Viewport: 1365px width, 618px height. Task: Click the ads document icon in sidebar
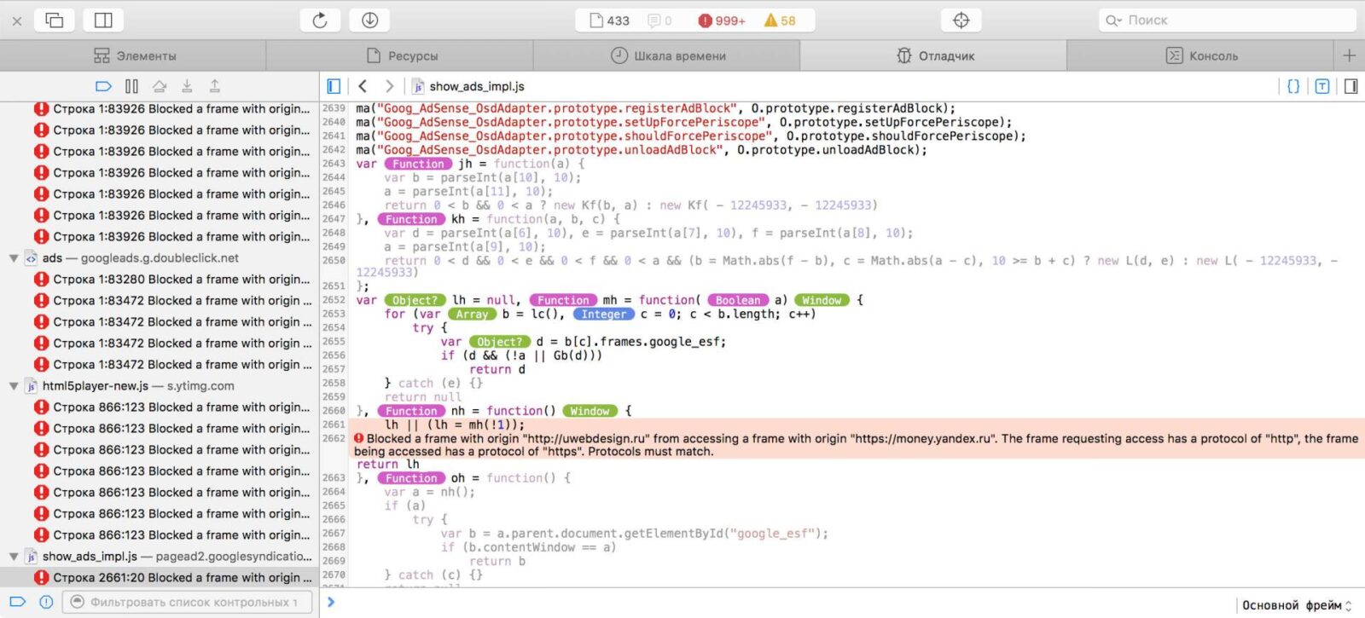(32, 258)
